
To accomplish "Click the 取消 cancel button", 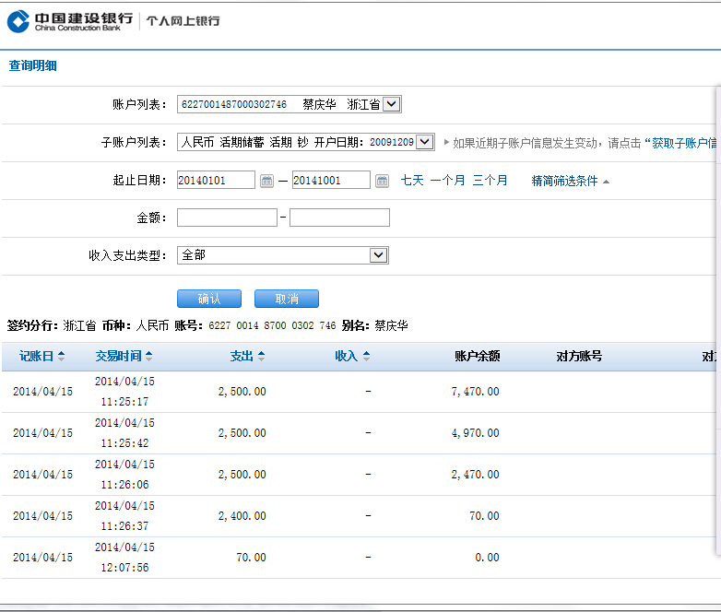I will click(287, 299).
